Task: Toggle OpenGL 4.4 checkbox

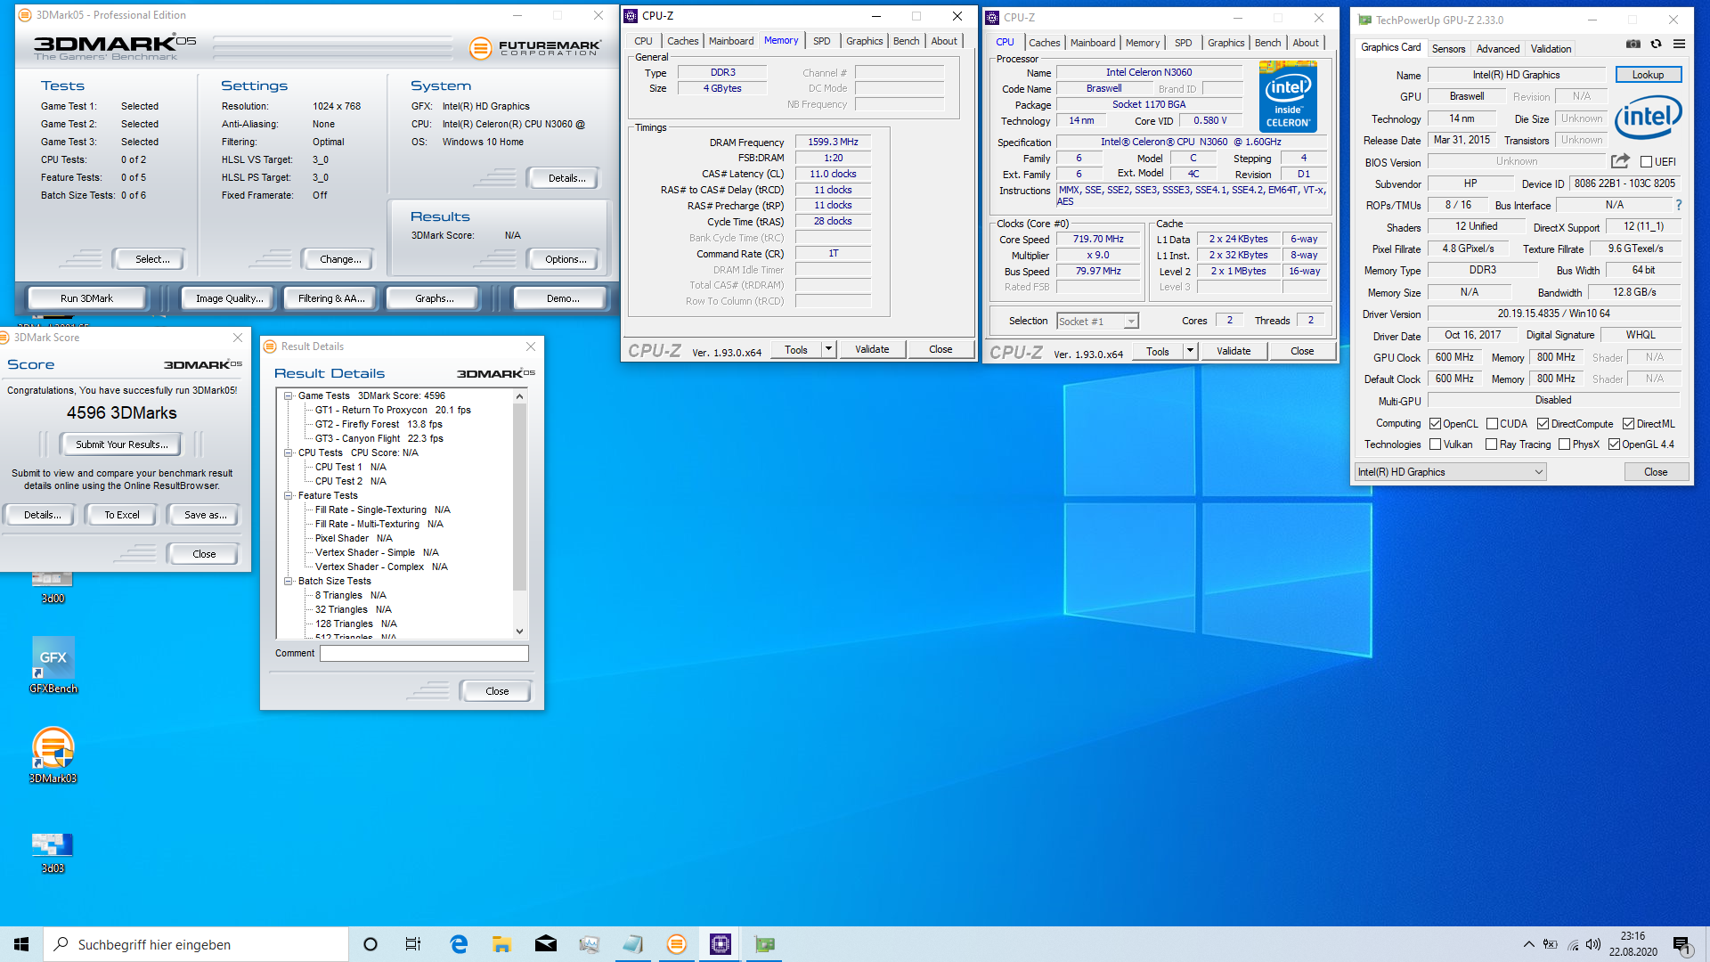Action: coord(1614,444)
